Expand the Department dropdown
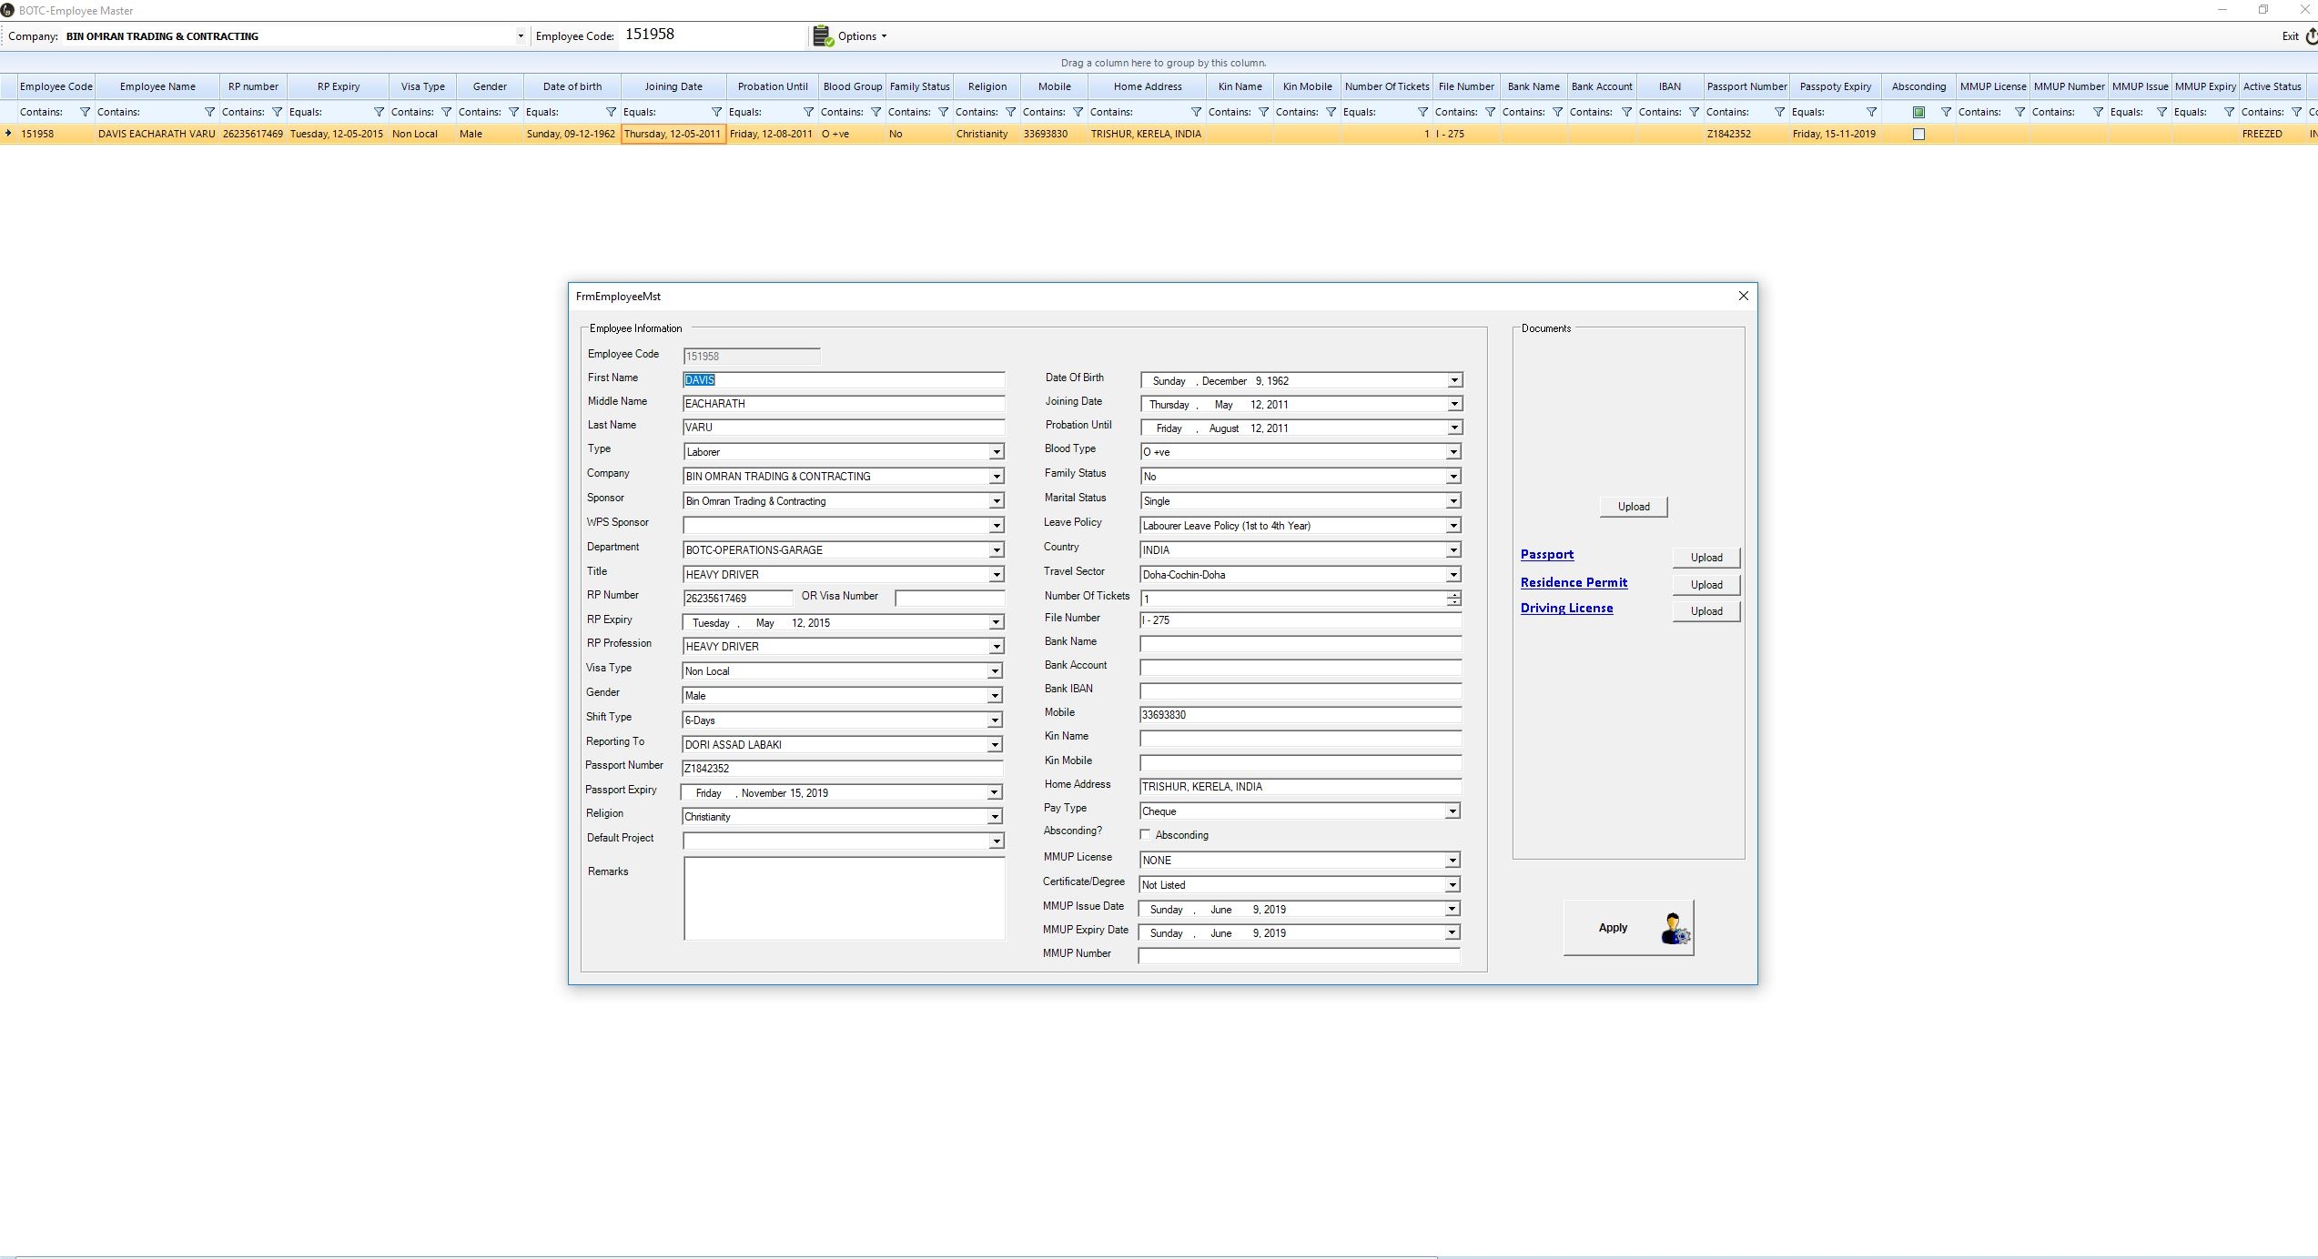This screenshot has height=1259, width=2318. pos(996,550)
